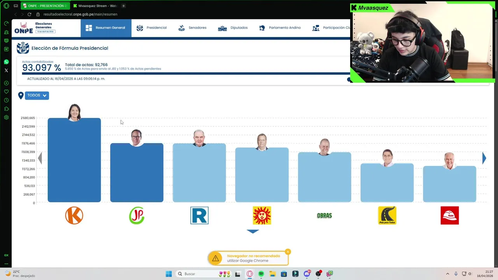Click the ONPE logo
Screen dimensions: 498x280
[24, 28]
